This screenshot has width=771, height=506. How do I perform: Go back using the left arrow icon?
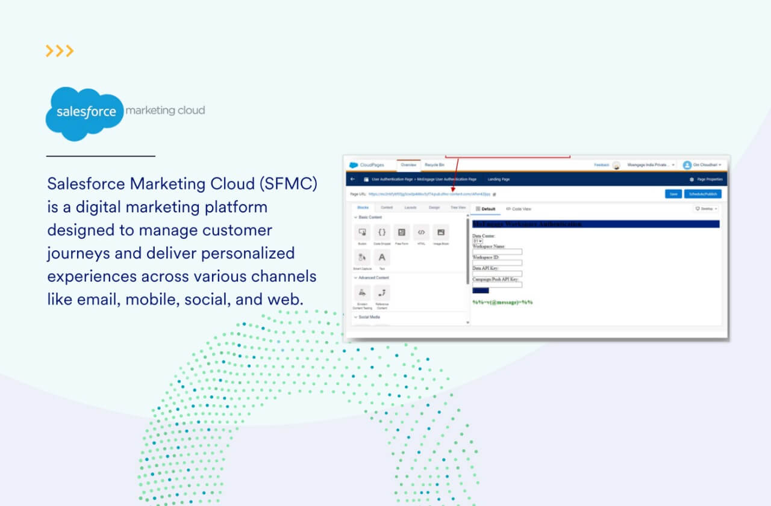pyautogui.click(x=352, y=179)
